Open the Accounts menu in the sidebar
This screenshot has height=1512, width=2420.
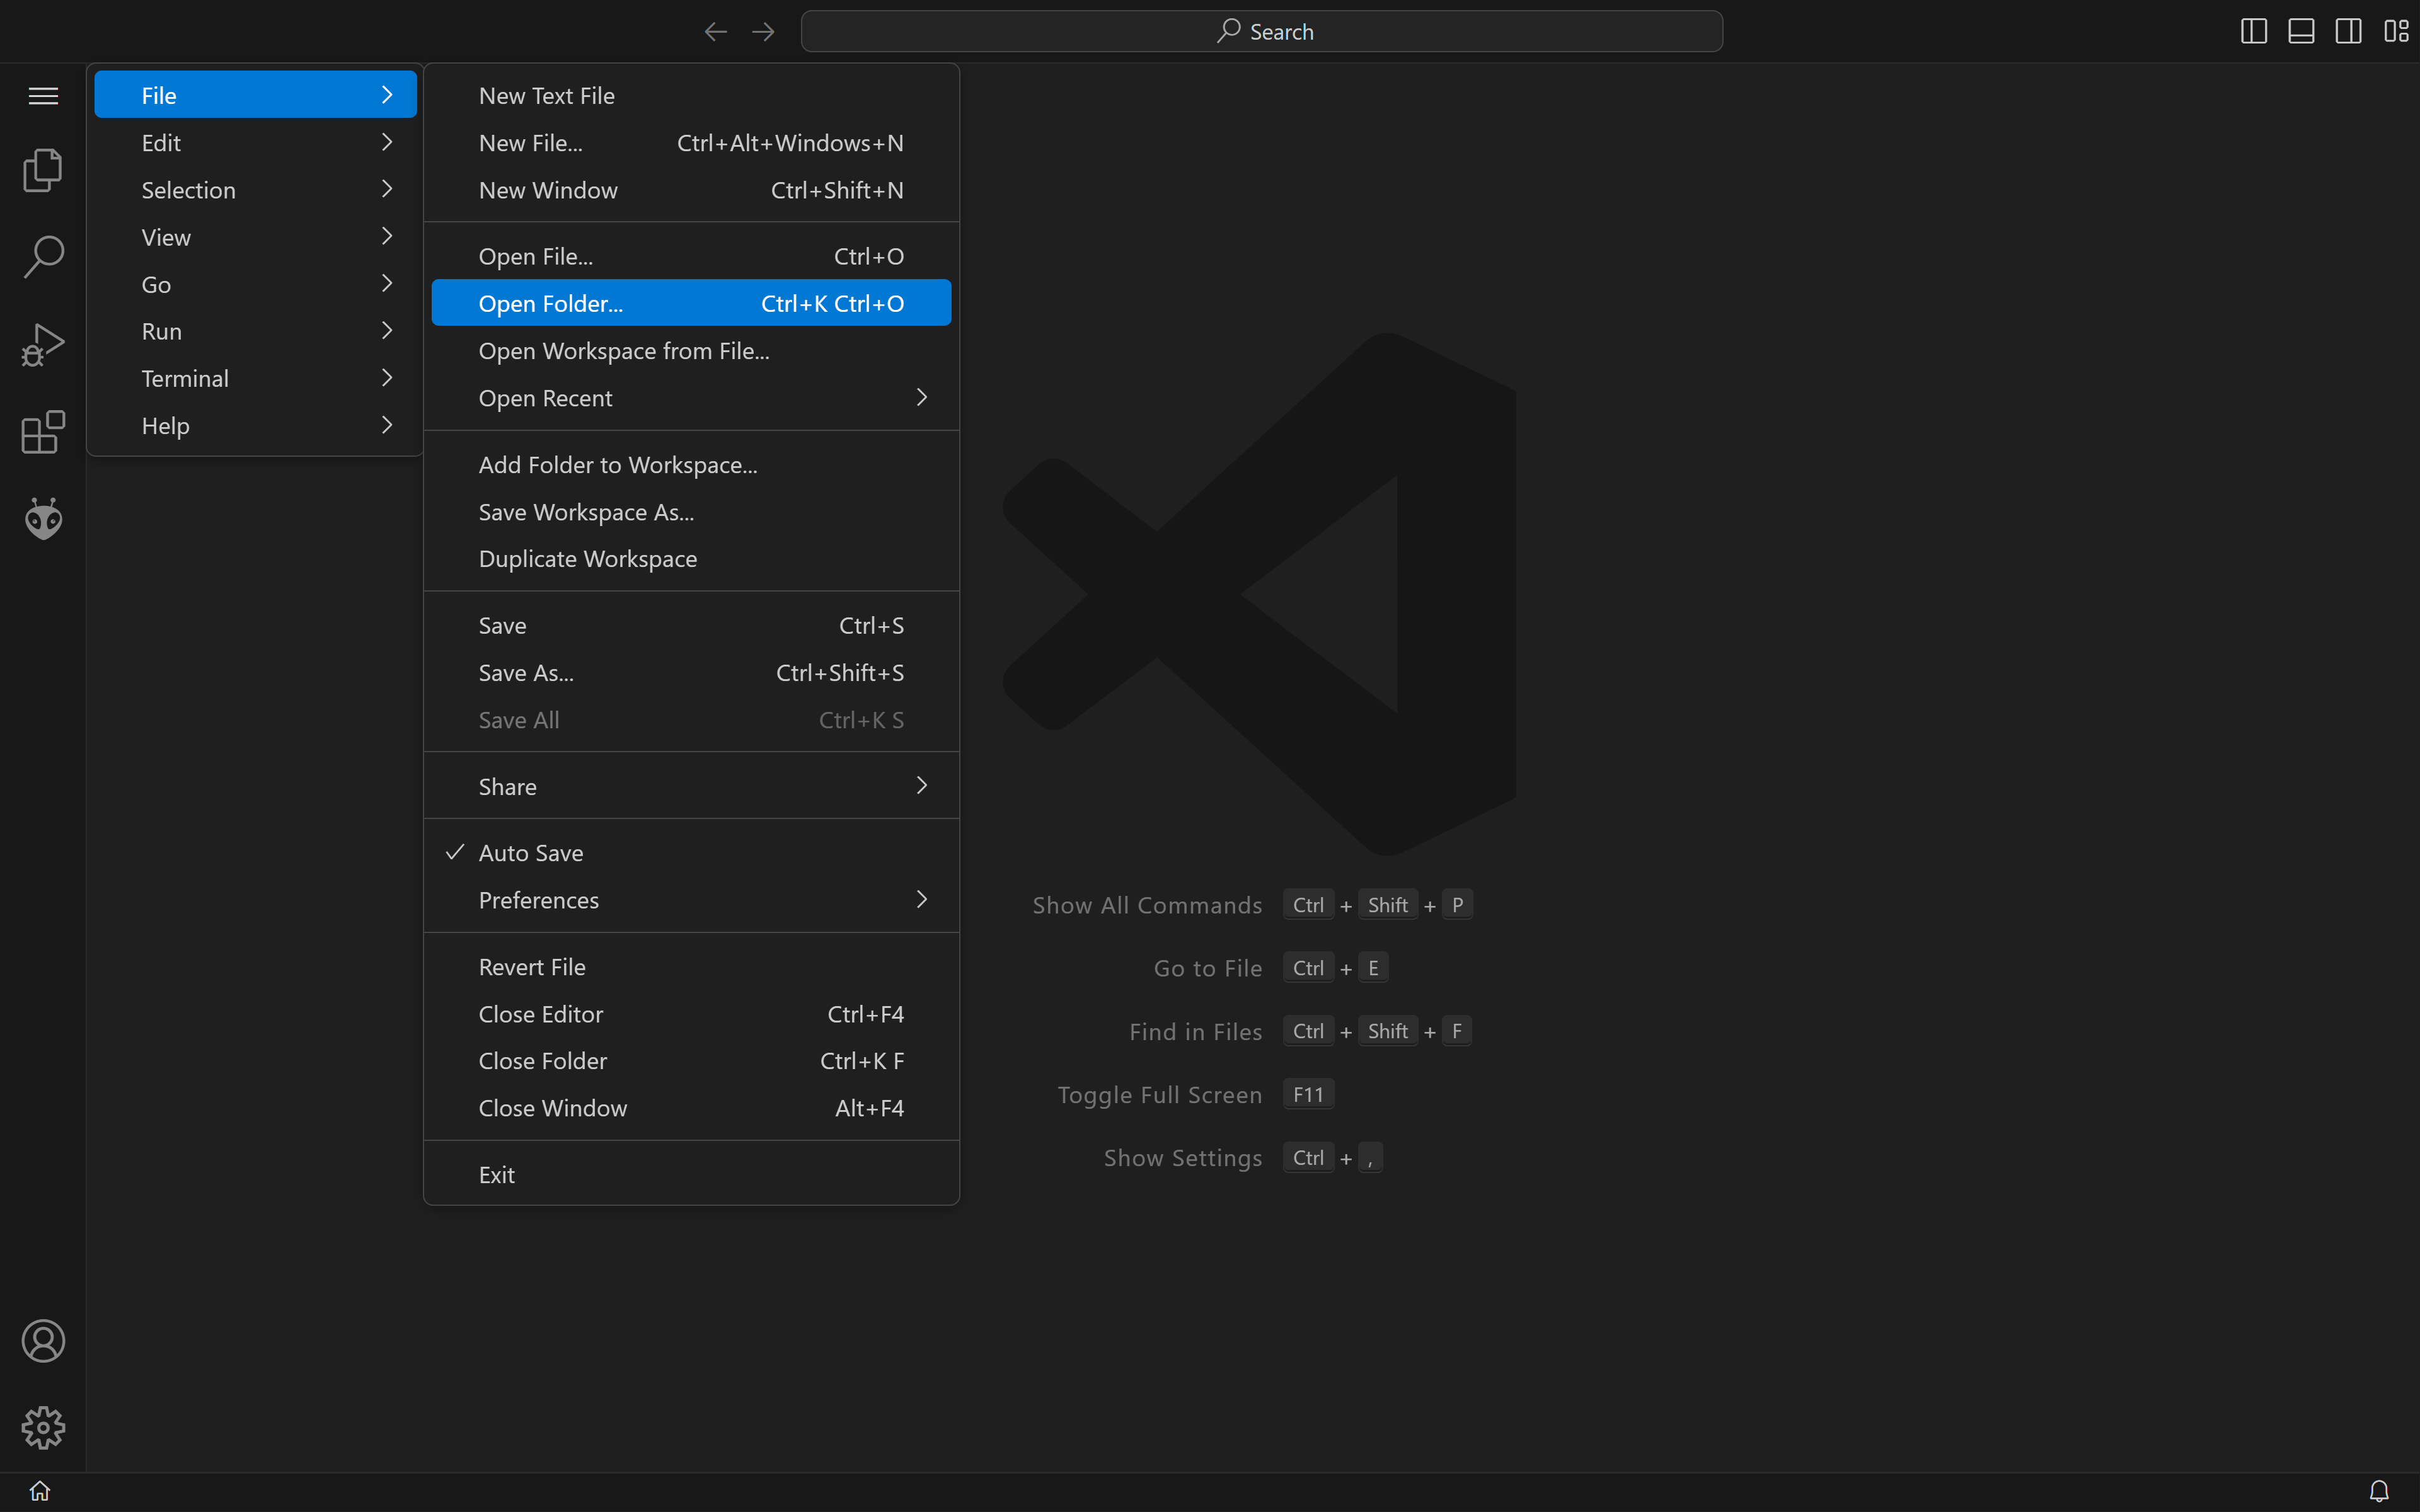coord(43,1341)
